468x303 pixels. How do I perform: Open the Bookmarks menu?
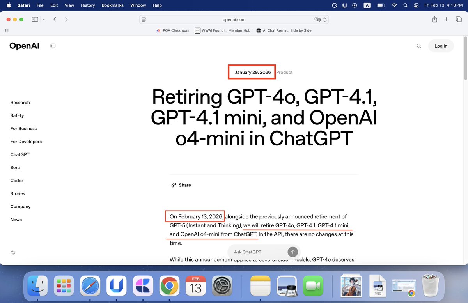tap(113, 5)
